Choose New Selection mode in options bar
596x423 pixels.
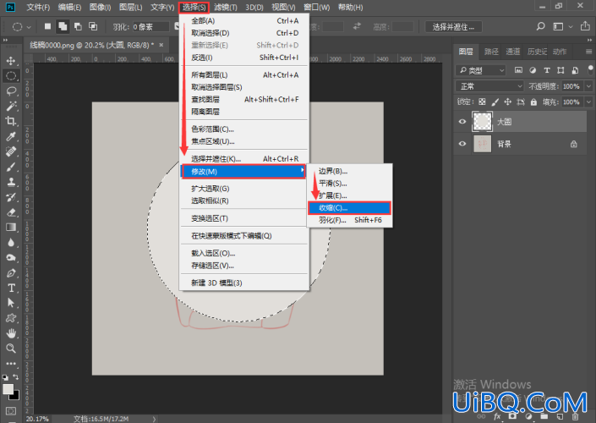pyautogui.click(x=47, y=26)
